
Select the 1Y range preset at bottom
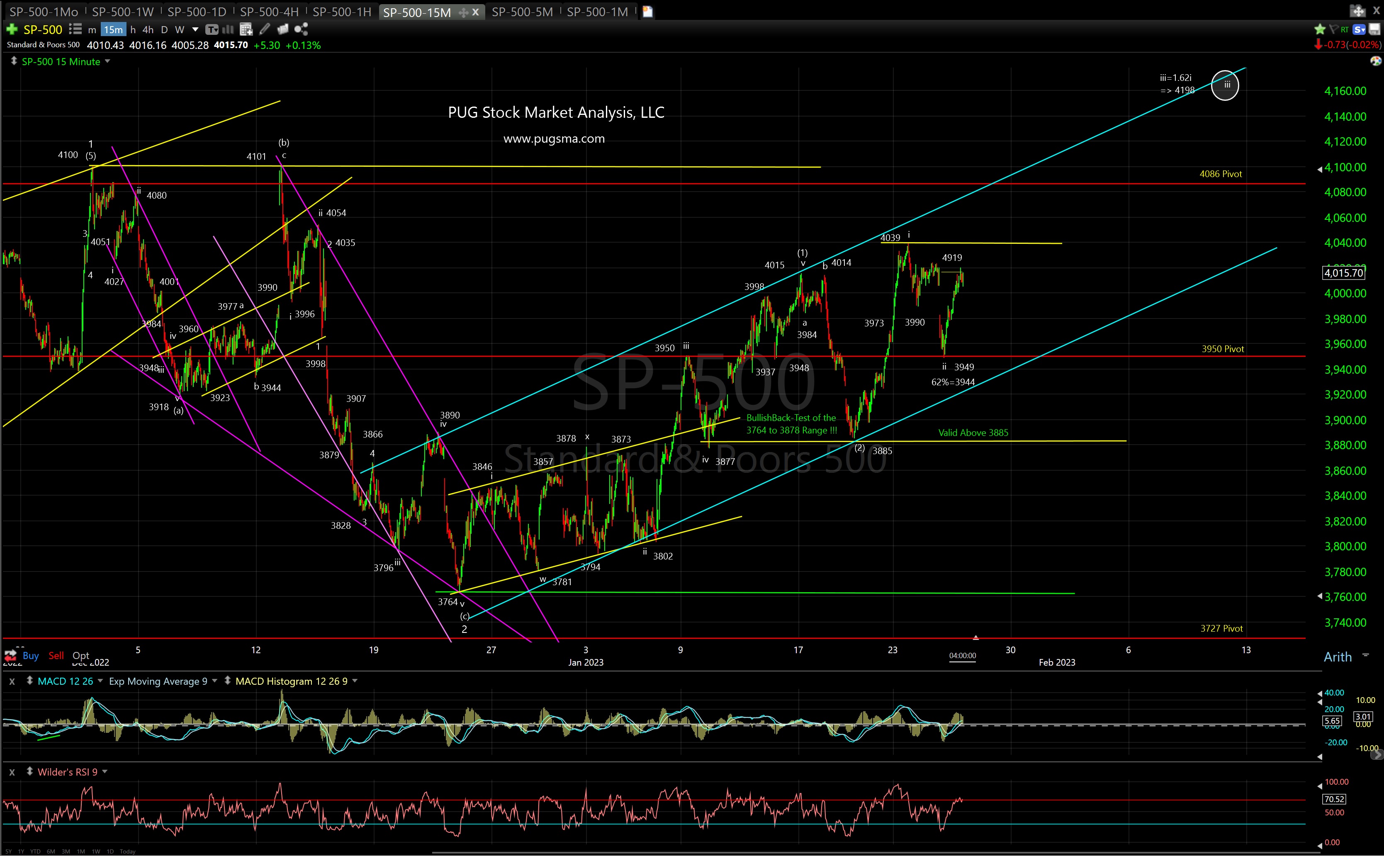[22, 851]
